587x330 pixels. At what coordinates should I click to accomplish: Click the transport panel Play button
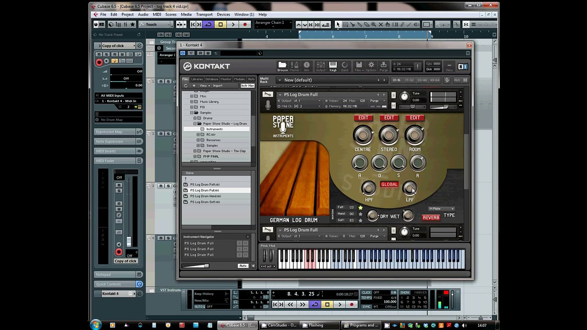point(339,304)
